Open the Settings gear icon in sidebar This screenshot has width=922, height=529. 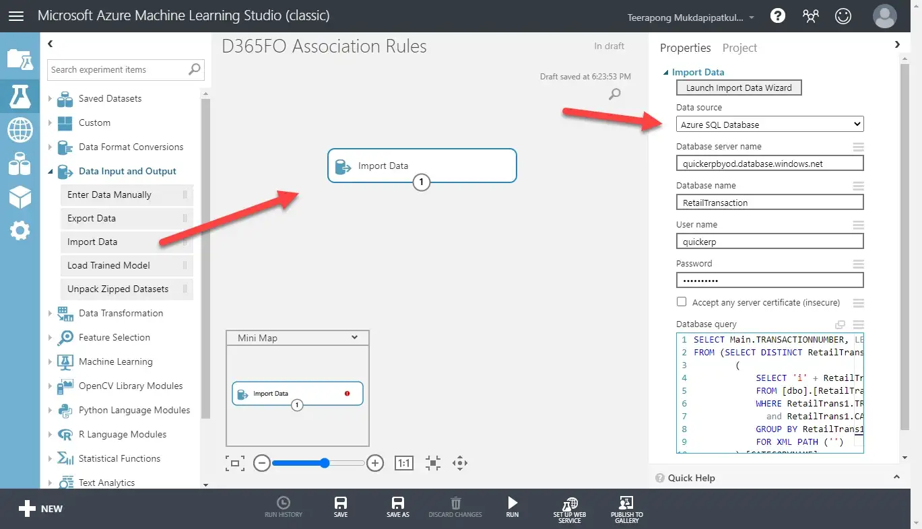[20, 231]
